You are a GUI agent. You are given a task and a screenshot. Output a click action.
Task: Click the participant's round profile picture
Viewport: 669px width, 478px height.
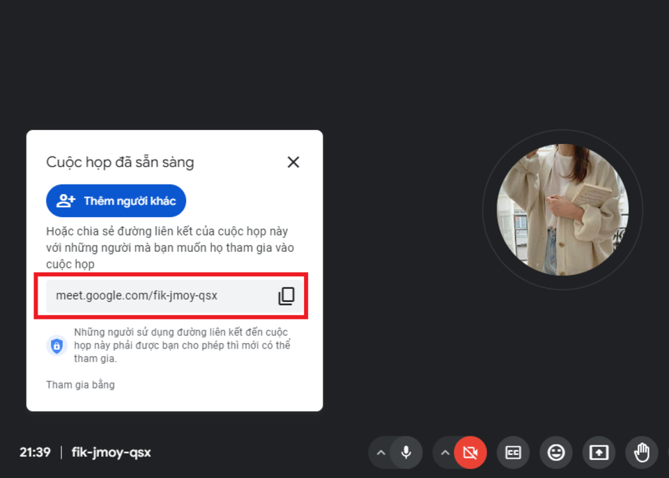(562, 209)
